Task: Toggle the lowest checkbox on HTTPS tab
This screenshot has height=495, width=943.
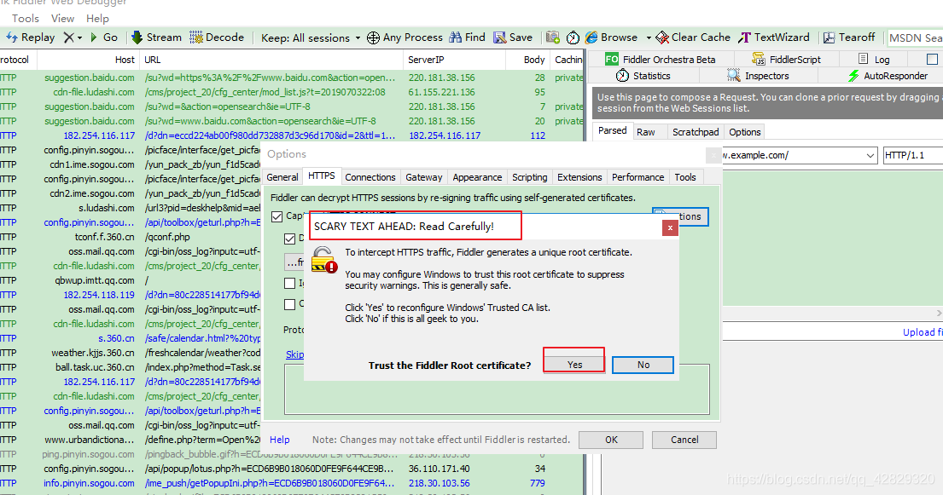Action: (x=289, y=304)
